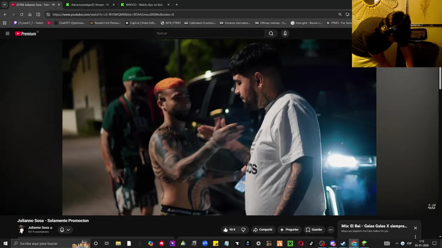Save the video with Guardar
The width and height of the screenshot is (442, 248).
[x=314, y=230]
